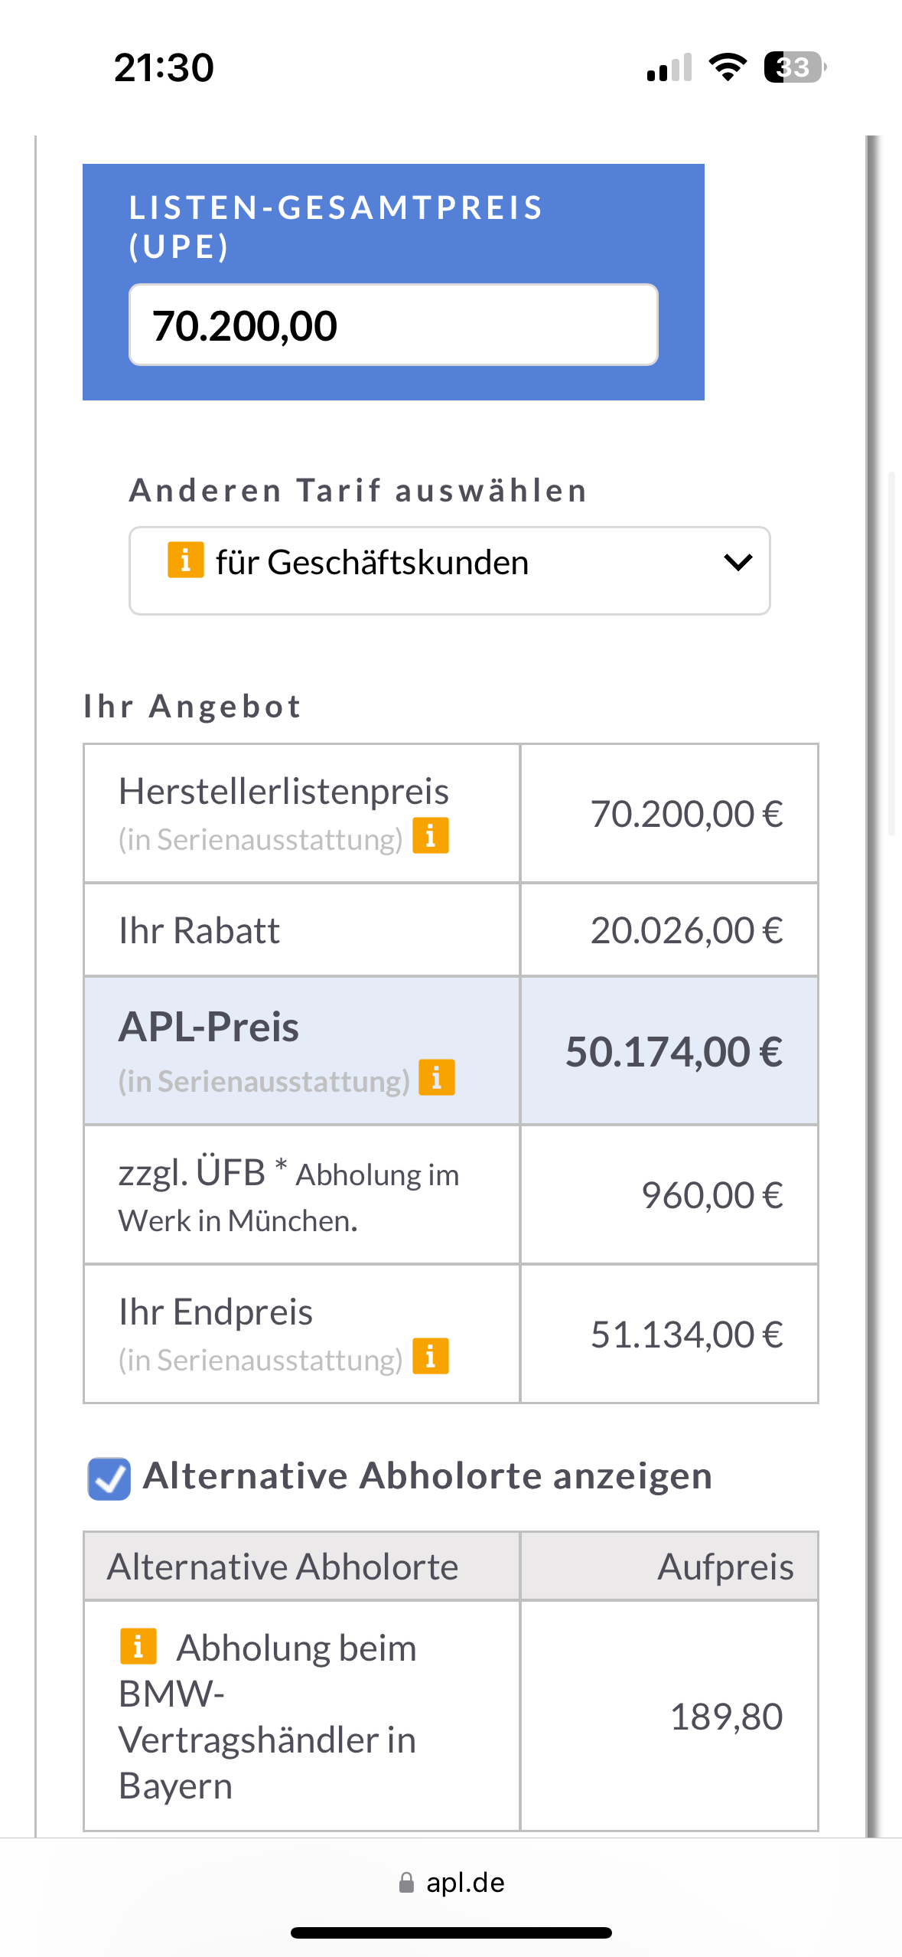Tap the apl.de address bar

pos(451,1883)
